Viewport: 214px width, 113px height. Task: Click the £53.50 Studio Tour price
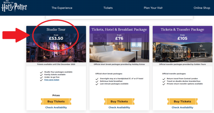tap(56, 38)
